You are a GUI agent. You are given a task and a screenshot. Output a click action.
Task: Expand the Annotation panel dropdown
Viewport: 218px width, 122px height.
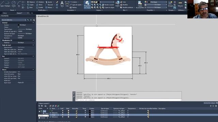(71, 10)
